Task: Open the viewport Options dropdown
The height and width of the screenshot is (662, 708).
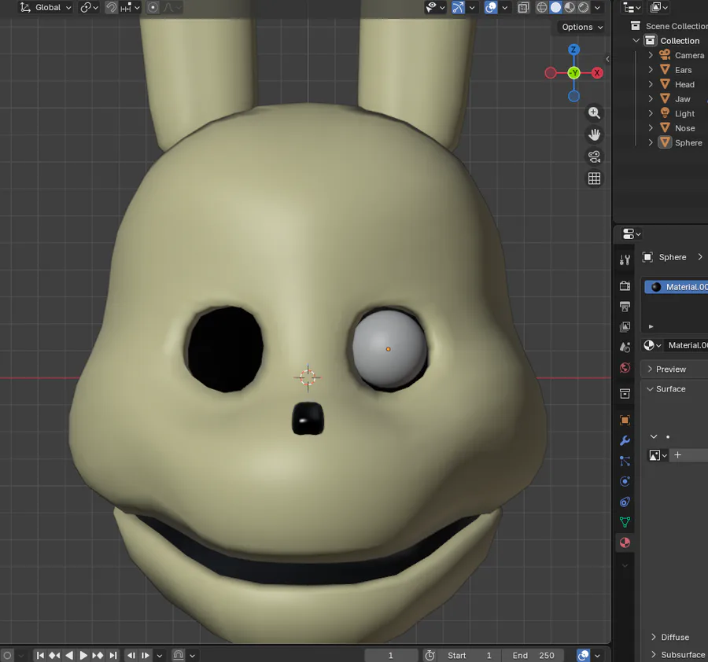Action: (582, 27)
